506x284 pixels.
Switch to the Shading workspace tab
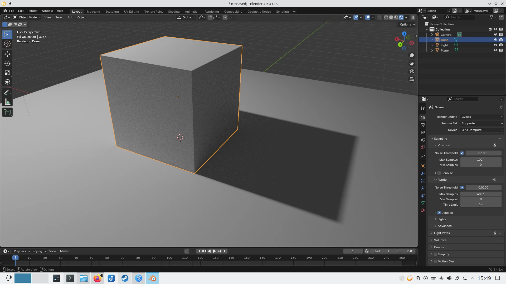[x=174, y=12]
